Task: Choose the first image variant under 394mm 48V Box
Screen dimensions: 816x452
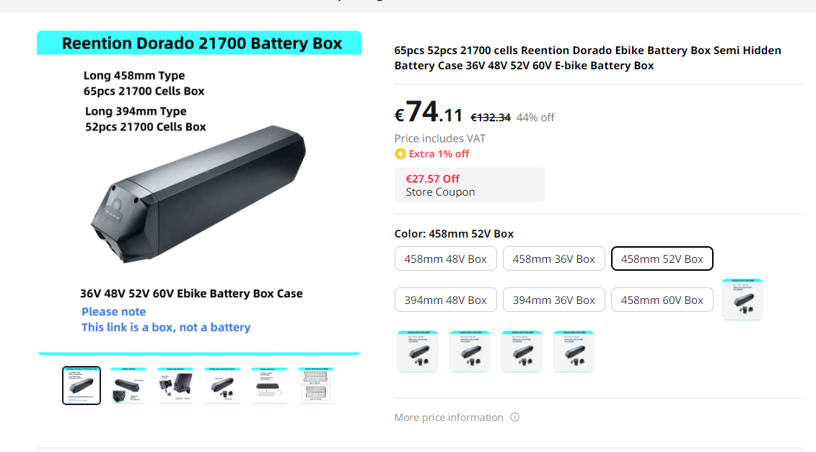Action: pyautogui.click(x=418, y=352)
